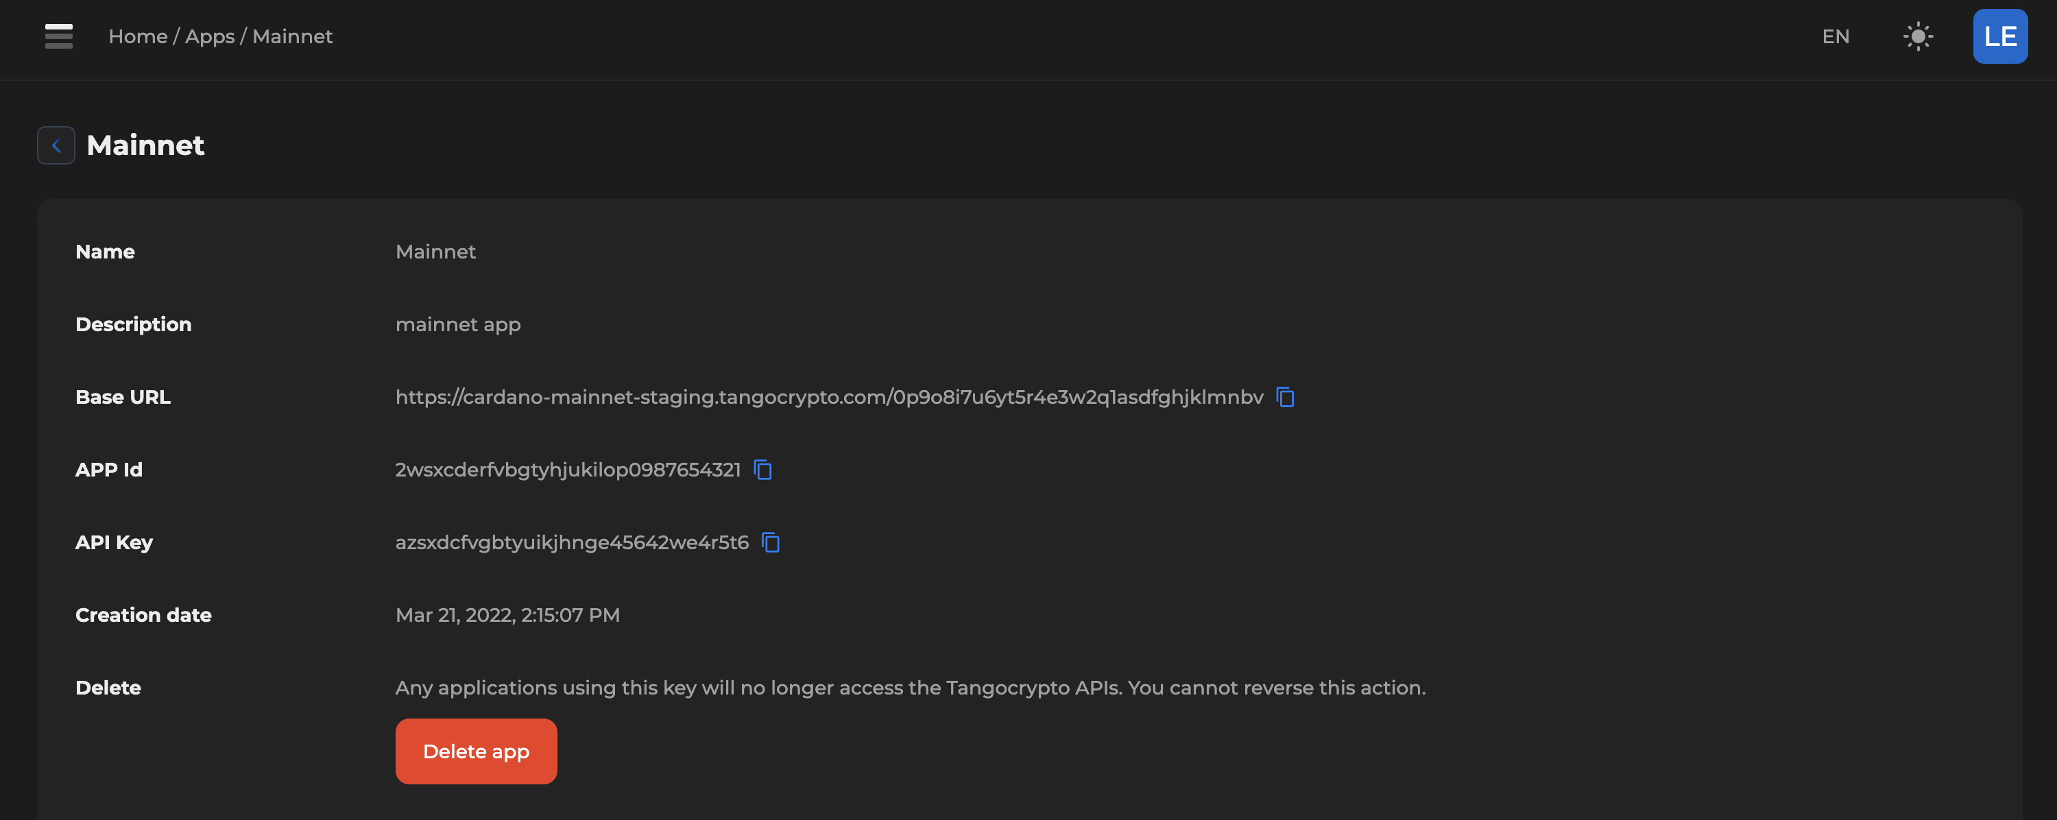Copy the API Key value
The height and width of the screenshot is (820, 2057).
pyautogui.click(x=771, y=542)
